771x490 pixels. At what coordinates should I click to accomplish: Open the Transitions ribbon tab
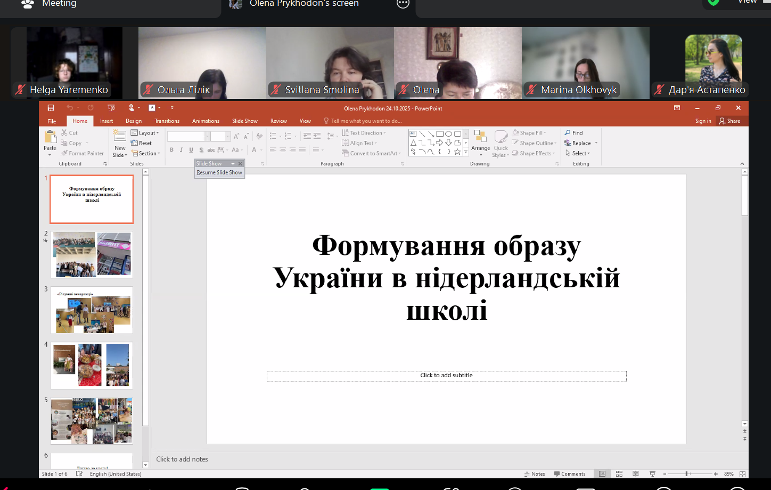click(x=167, y=121)
